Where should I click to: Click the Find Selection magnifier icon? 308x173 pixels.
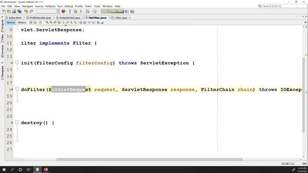(47, 23)
